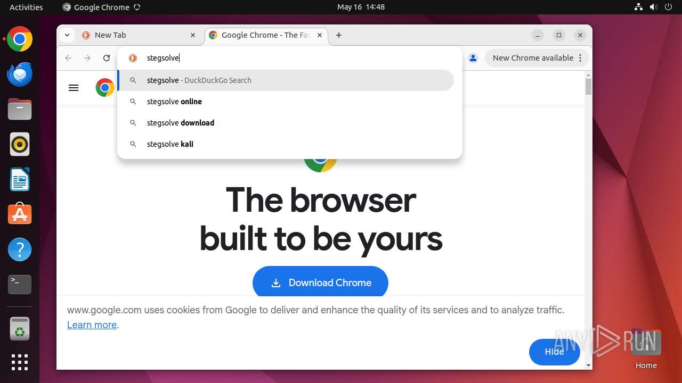Click New Chrome available update button
This screenshot has height=383, width=682.
click(537, 58)
